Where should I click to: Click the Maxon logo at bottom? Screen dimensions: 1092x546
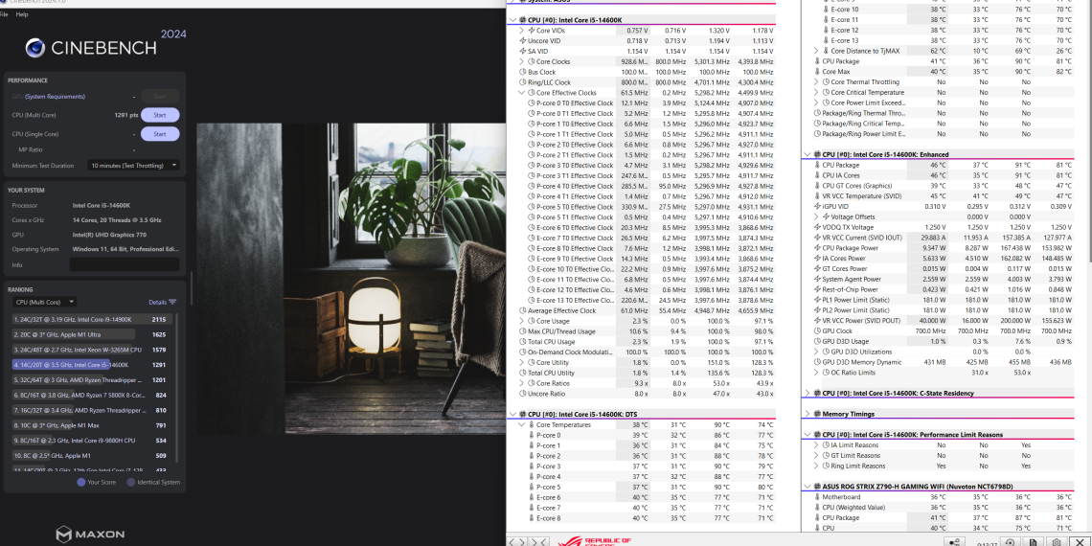(90, 535)
